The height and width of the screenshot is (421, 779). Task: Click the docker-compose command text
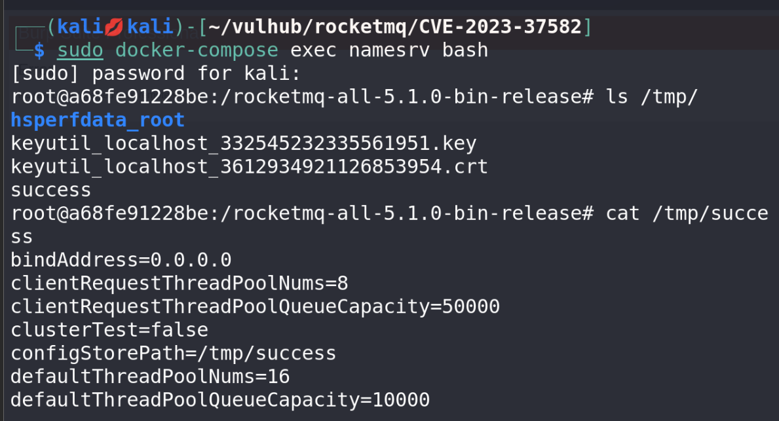[x=197, y=50]
